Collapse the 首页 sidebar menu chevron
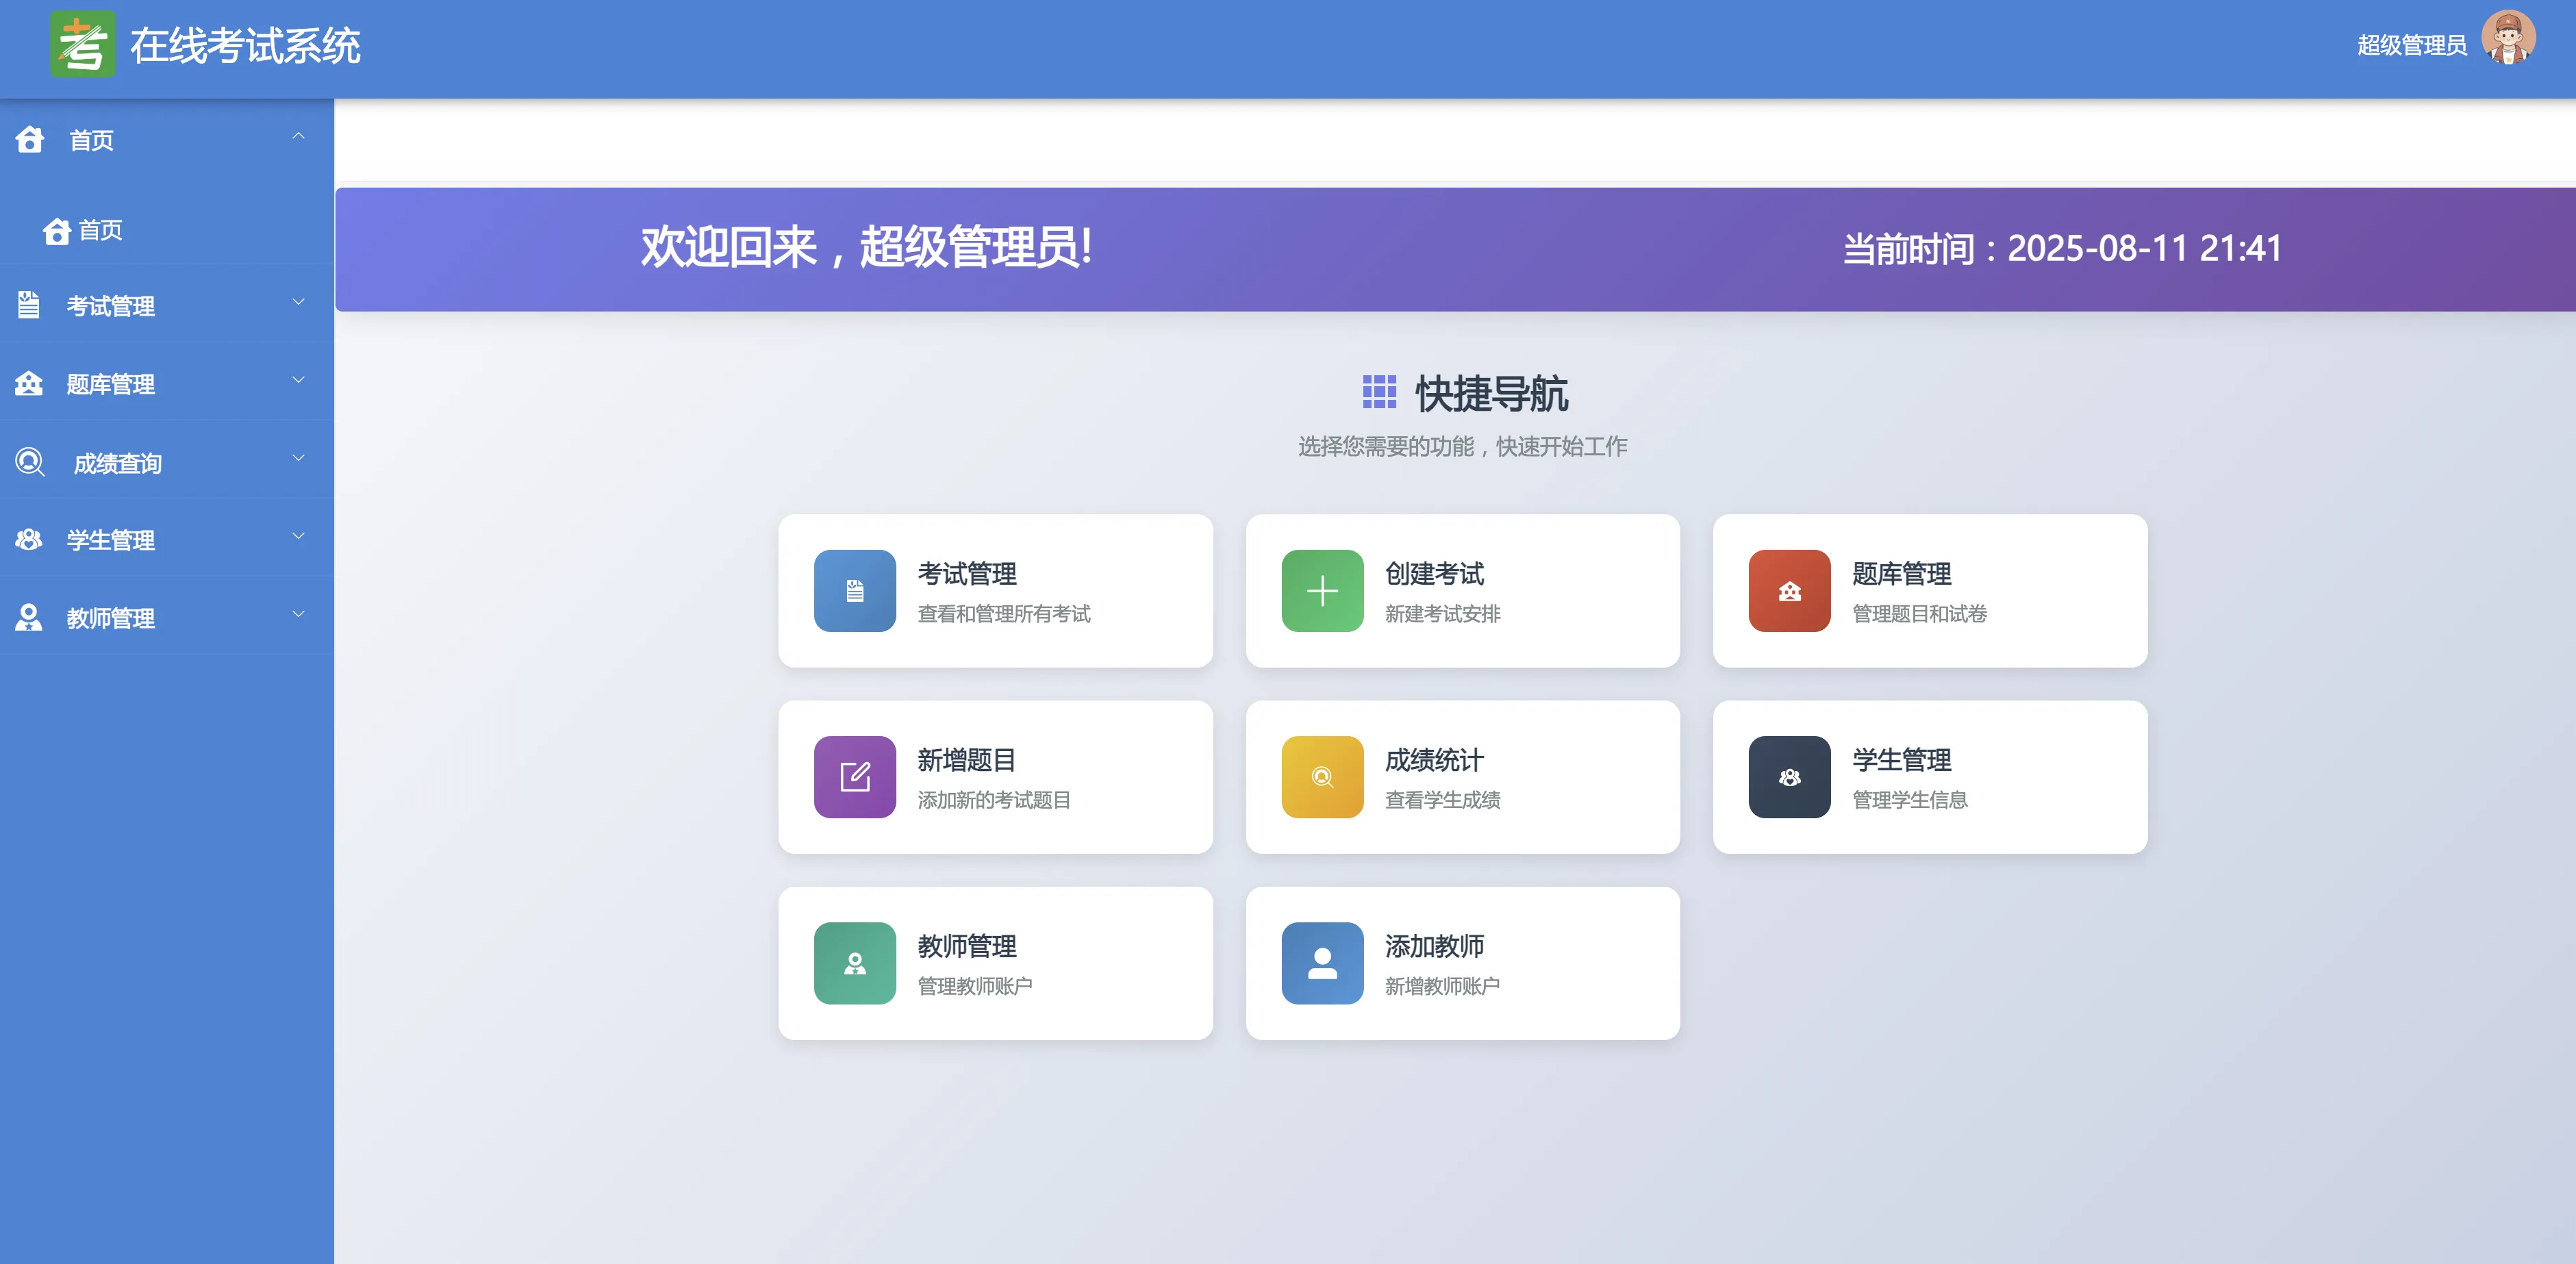This screenshot has width=2576, height=1264. tap(298, 136)
